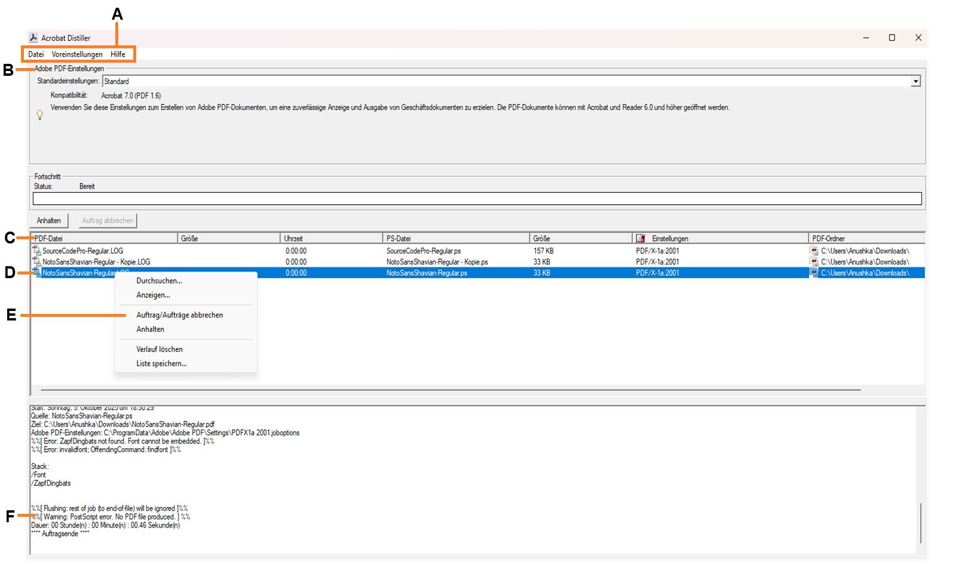Open the Datei menu
This screenshot has height=564, width=956.
(x=36, y=54)
